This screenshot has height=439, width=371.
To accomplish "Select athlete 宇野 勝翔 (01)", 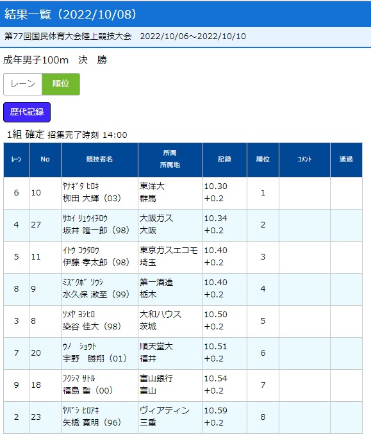I will [95, 359].
